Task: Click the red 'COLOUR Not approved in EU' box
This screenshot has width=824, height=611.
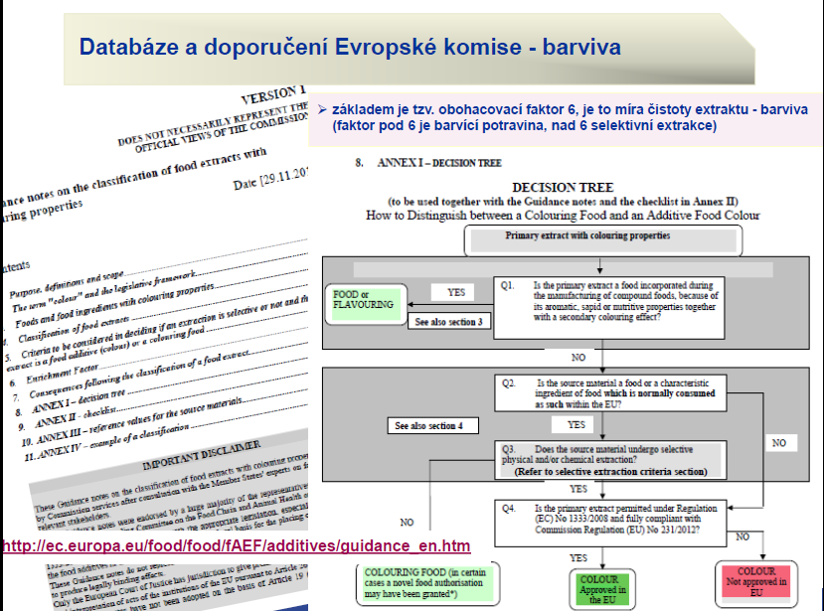Action: tap(756, 582)
